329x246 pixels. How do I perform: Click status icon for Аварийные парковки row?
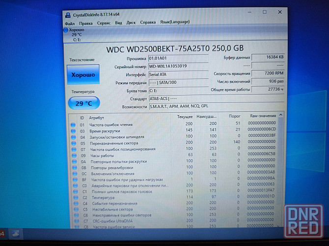pyautogui.click(x=75, y=186)
